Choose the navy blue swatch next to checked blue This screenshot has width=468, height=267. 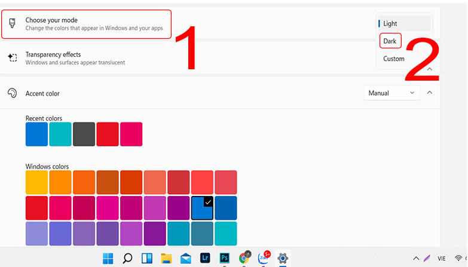pyautogui.click(x=226, y=208)
